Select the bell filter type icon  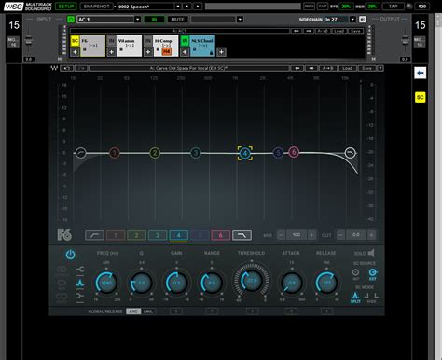pyautogui.click(x=80, y=283)
